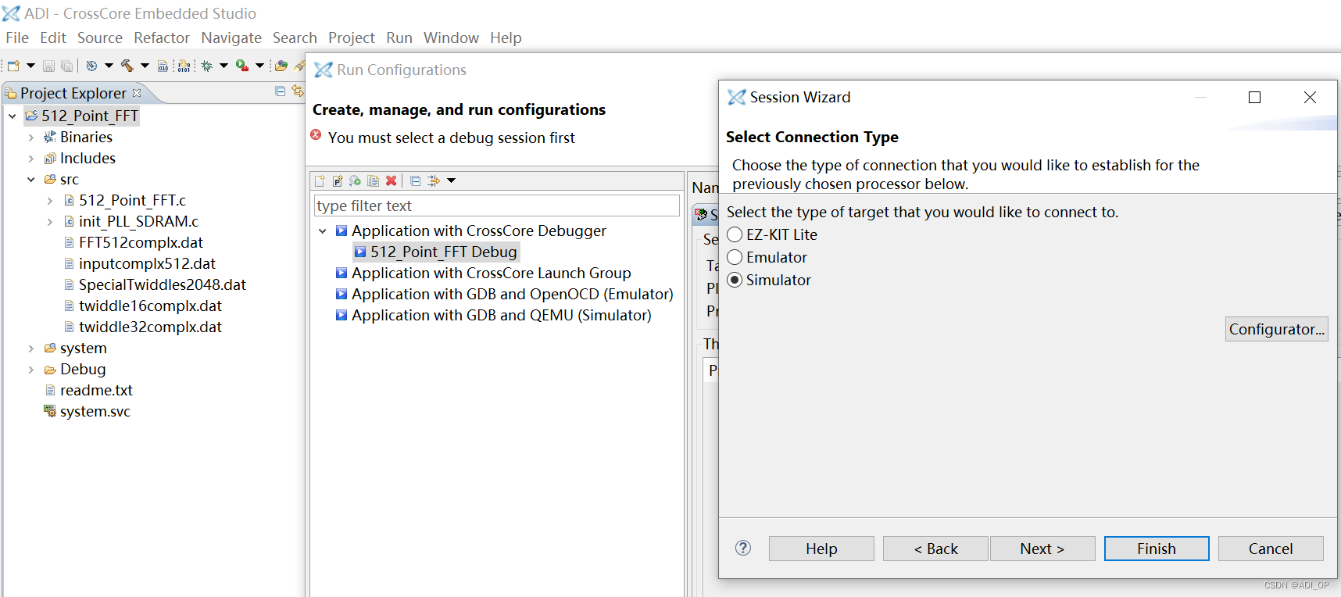Open the Project menu
This screenshot has width=1341, height=597.
click(x=352, y=38)
